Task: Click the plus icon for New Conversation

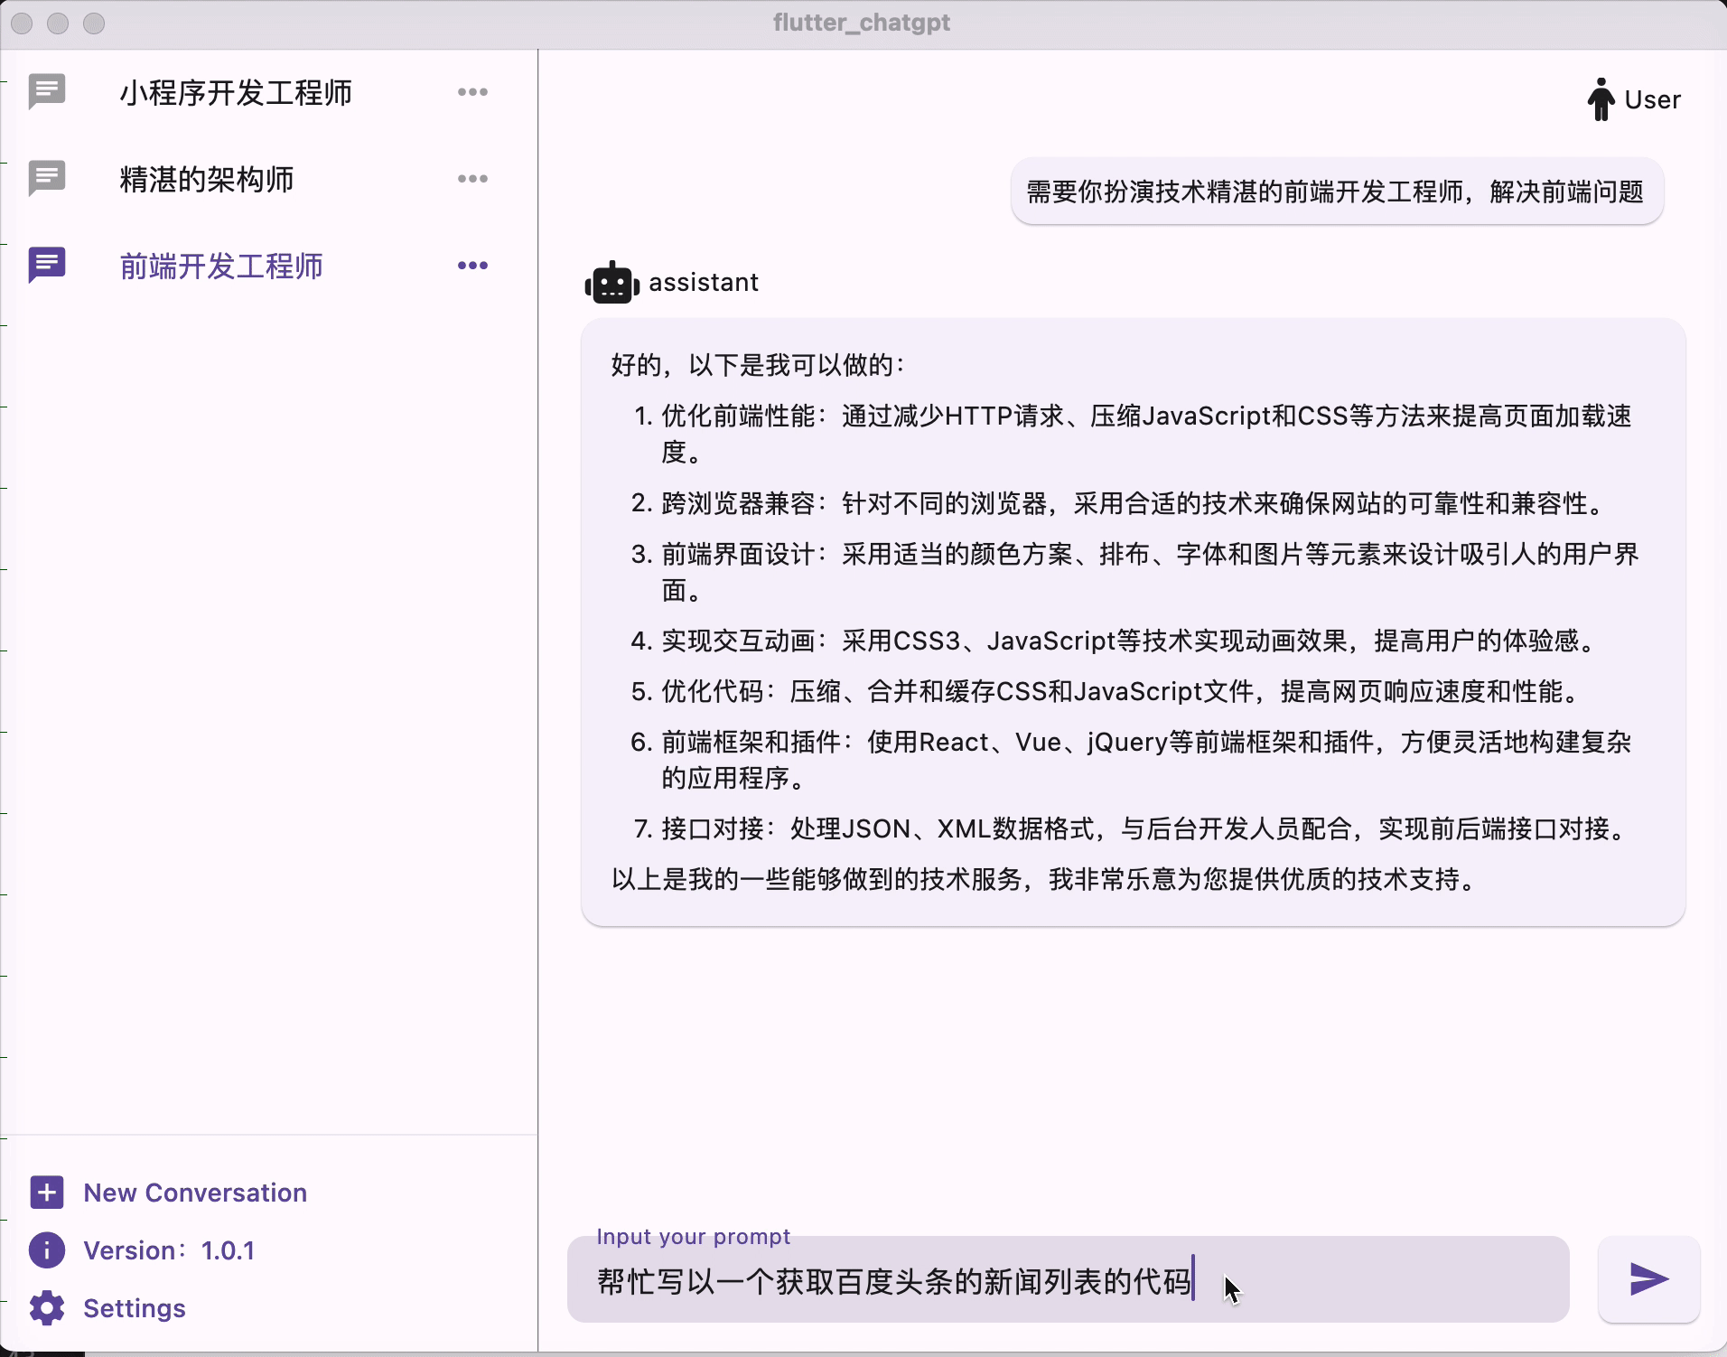Action: coord(47,1193)
